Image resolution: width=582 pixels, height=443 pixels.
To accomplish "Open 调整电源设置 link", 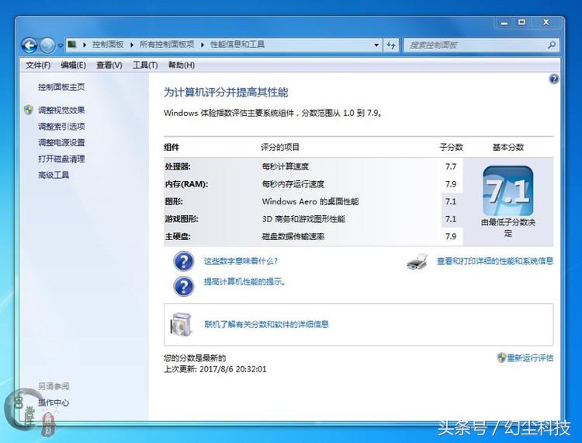I will (61, 143).
